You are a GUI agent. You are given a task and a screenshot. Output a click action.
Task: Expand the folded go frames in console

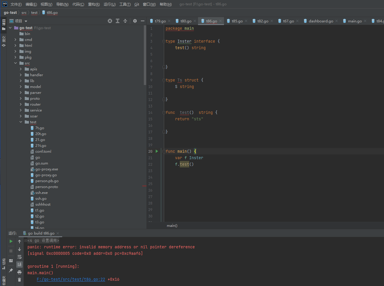pos(26,241)
